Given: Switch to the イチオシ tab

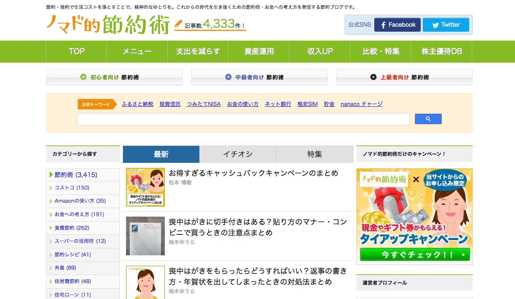Looking at the screenshot, I should tap(238, 154).
